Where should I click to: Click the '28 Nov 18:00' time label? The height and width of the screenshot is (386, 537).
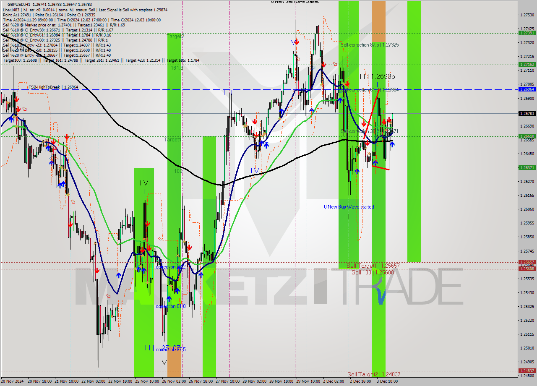(x=282, y=381)
